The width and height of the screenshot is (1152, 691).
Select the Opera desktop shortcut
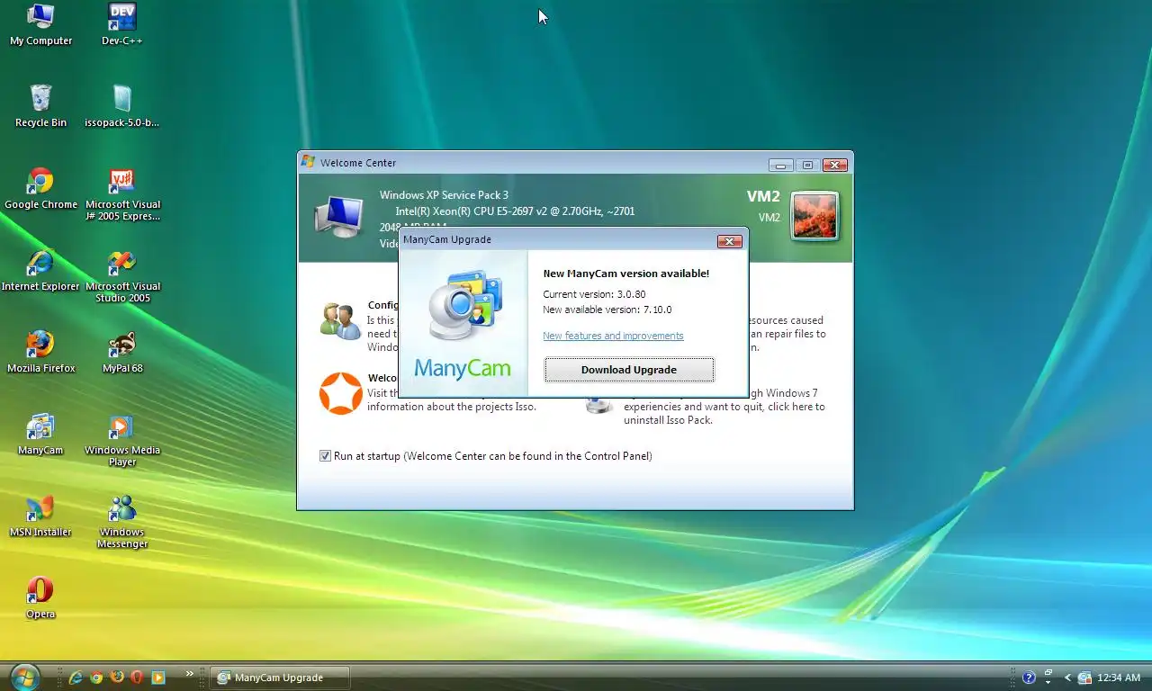[40, 597]
